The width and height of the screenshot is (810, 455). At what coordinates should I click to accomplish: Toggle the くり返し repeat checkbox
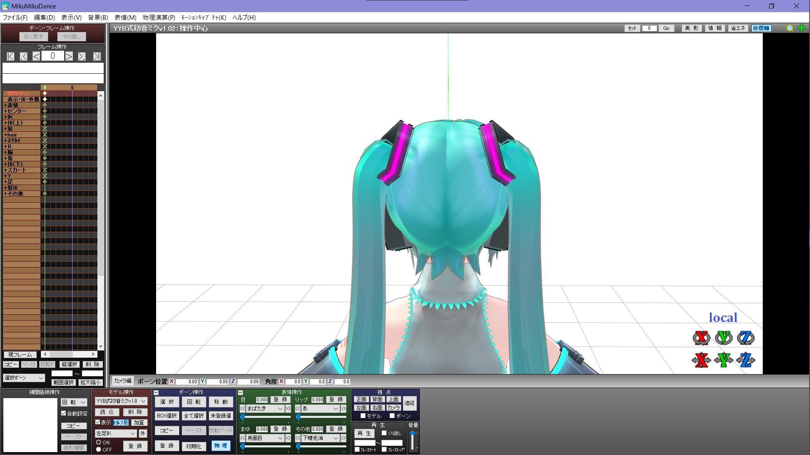pos(384,433)
